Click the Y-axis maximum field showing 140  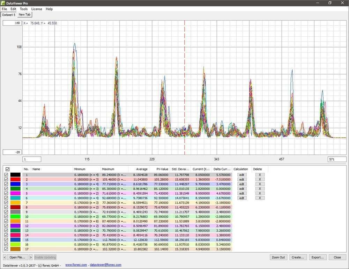pos(12,23)
